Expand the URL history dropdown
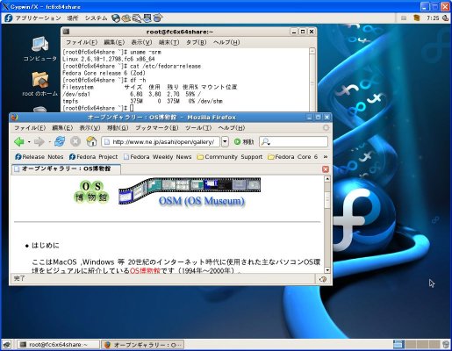 (225, 142)
